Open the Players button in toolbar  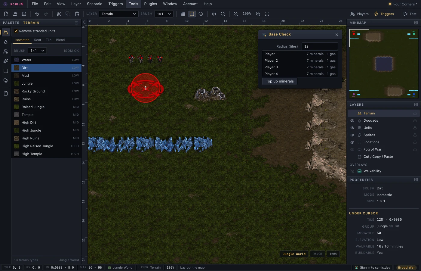359,14
